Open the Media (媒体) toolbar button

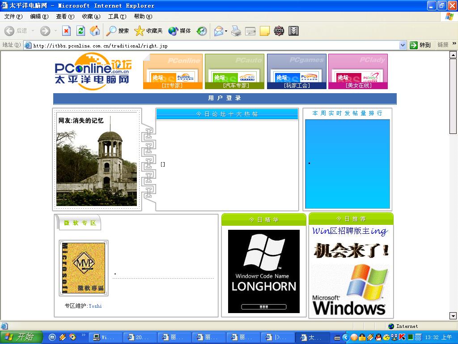pyautogui.click(x=179, y=31)
